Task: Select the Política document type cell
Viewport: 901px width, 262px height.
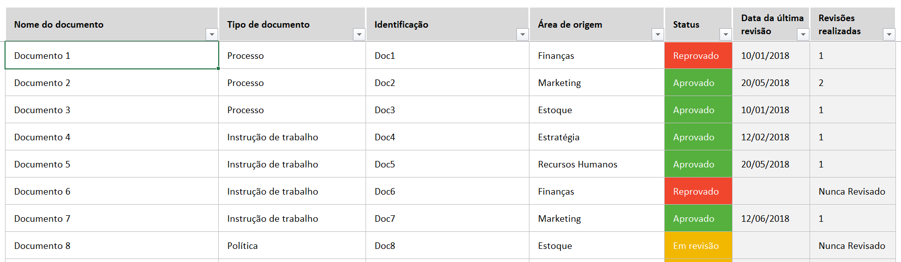Action: (x=292, y=245)
